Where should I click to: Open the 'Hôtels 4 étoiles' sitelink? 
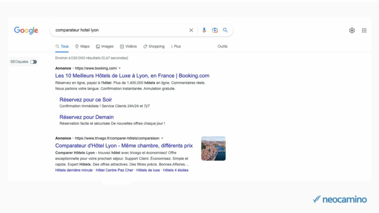click(176, 170)
